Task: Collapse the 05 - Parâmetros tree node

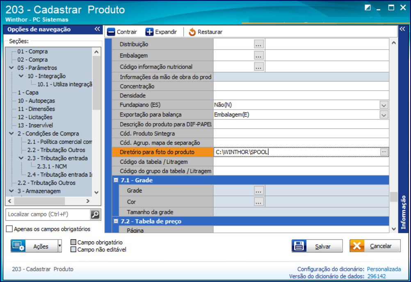Action: point(11,68)
